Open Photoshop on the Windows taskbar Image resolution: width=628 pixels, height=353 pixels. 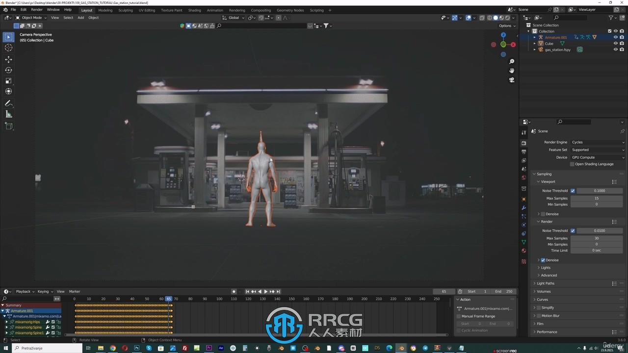pos(136,348)
